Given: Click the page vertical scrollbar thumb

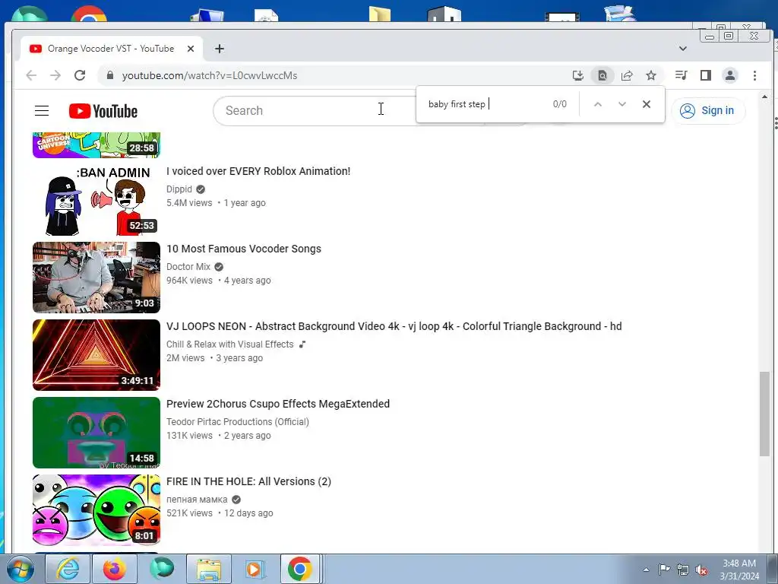Looking at the screenshot, I should click(764, 413).
